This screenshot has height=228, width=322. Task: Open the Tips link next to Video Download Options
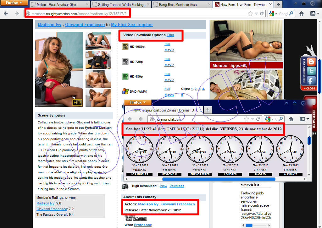pos(170,35)
